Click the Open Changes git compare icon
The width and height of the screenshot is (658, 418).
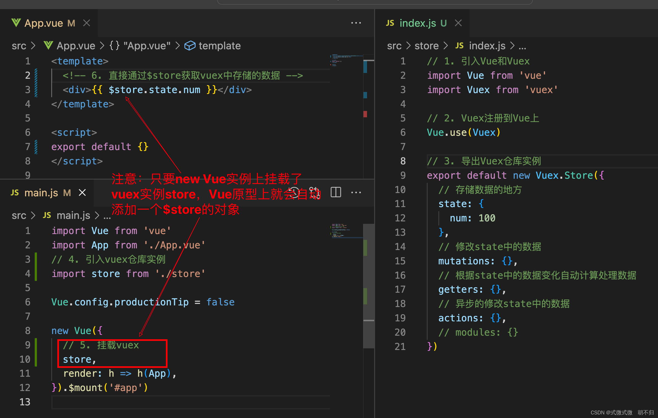pos(315,192)
